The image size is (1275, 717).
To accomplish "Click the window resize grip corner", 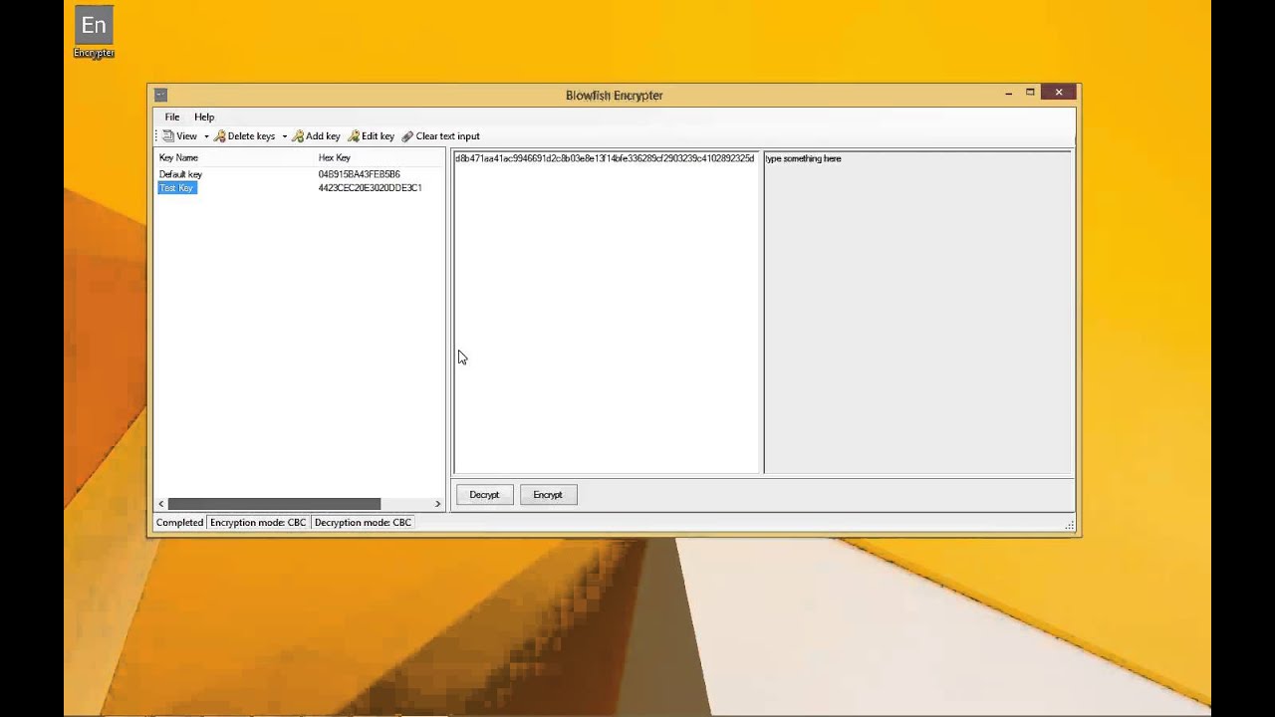I will click(1070, 525).
